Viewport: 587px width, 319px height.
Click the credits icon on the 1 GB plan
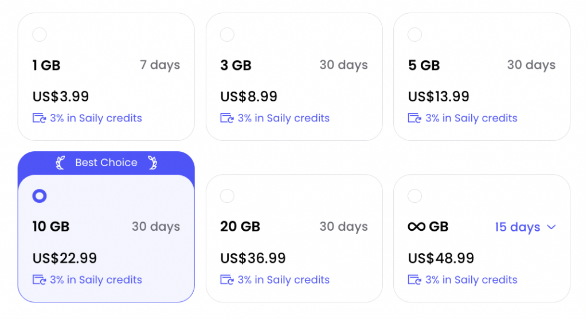tap(40, 118)
